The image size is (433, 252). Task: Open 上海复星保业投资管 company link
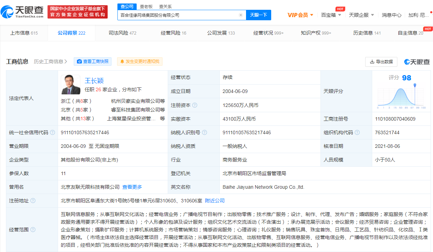131,118
